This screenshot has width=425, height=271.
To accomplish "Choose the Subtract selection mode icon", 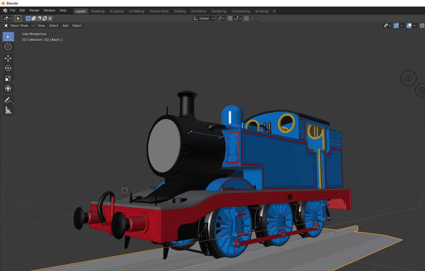I will pos(39,19).
